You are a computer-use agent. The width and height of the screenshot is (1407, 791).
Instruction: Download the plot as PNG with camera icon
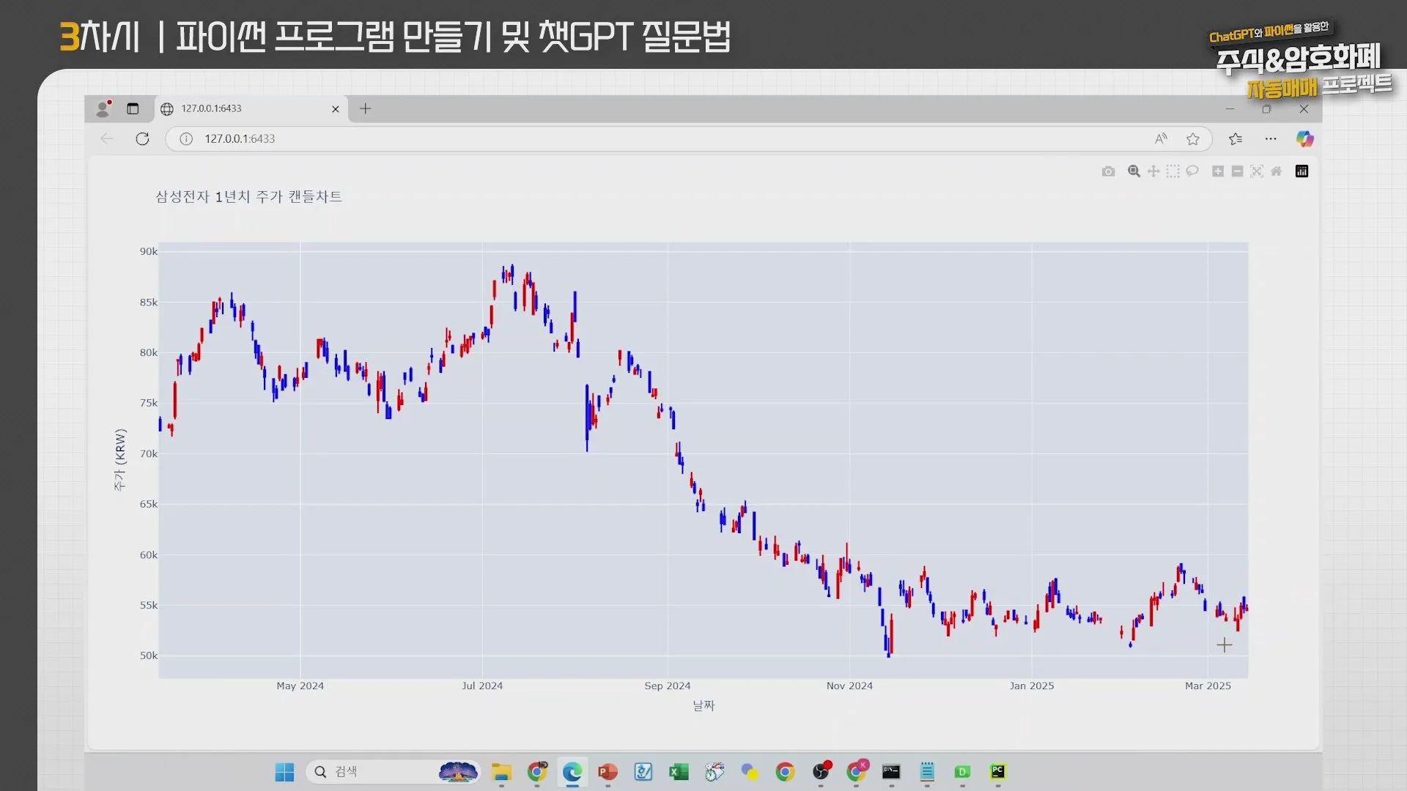[1108, 171]
